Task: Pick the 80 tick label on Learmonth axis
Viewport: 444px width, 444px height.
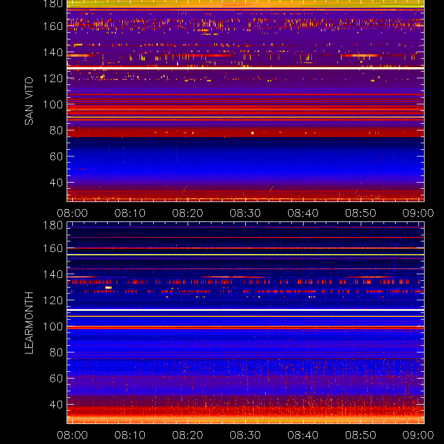Action: point(57,352)
